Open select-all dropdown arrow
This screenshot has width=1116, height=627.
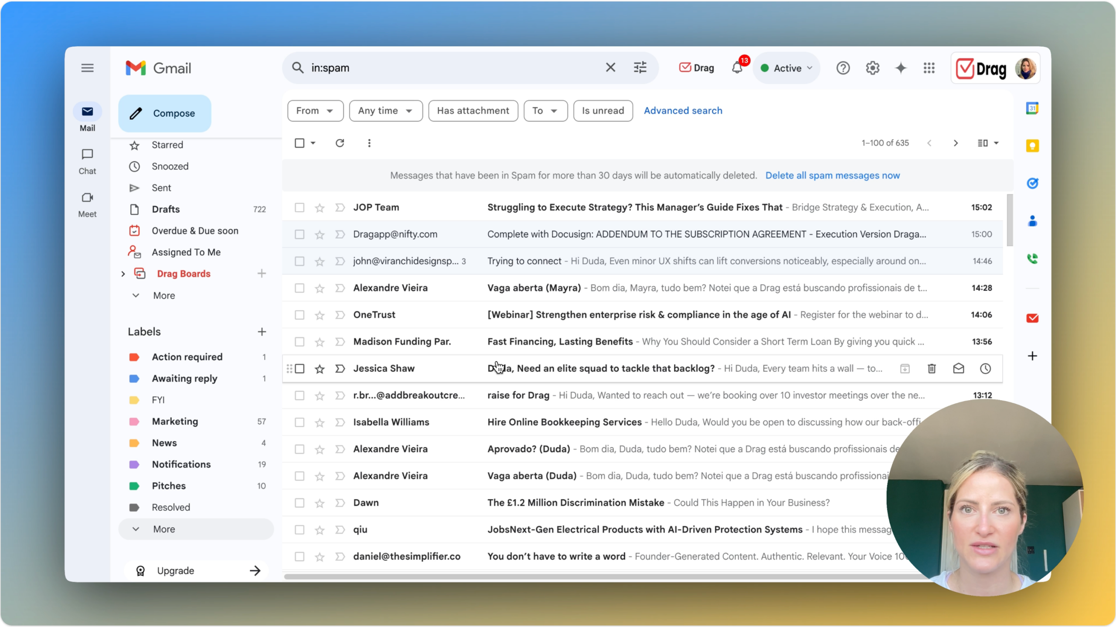tap(313, 143)
